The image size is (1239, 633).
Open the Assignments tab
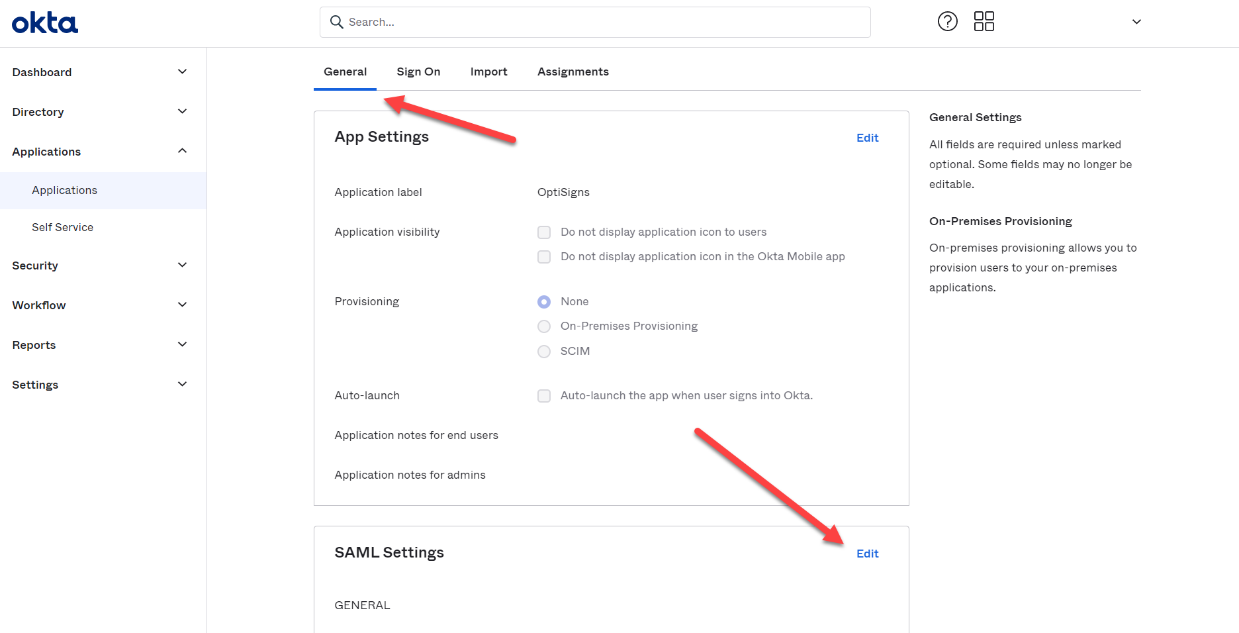pyautogui.click(x=573, y=72)
